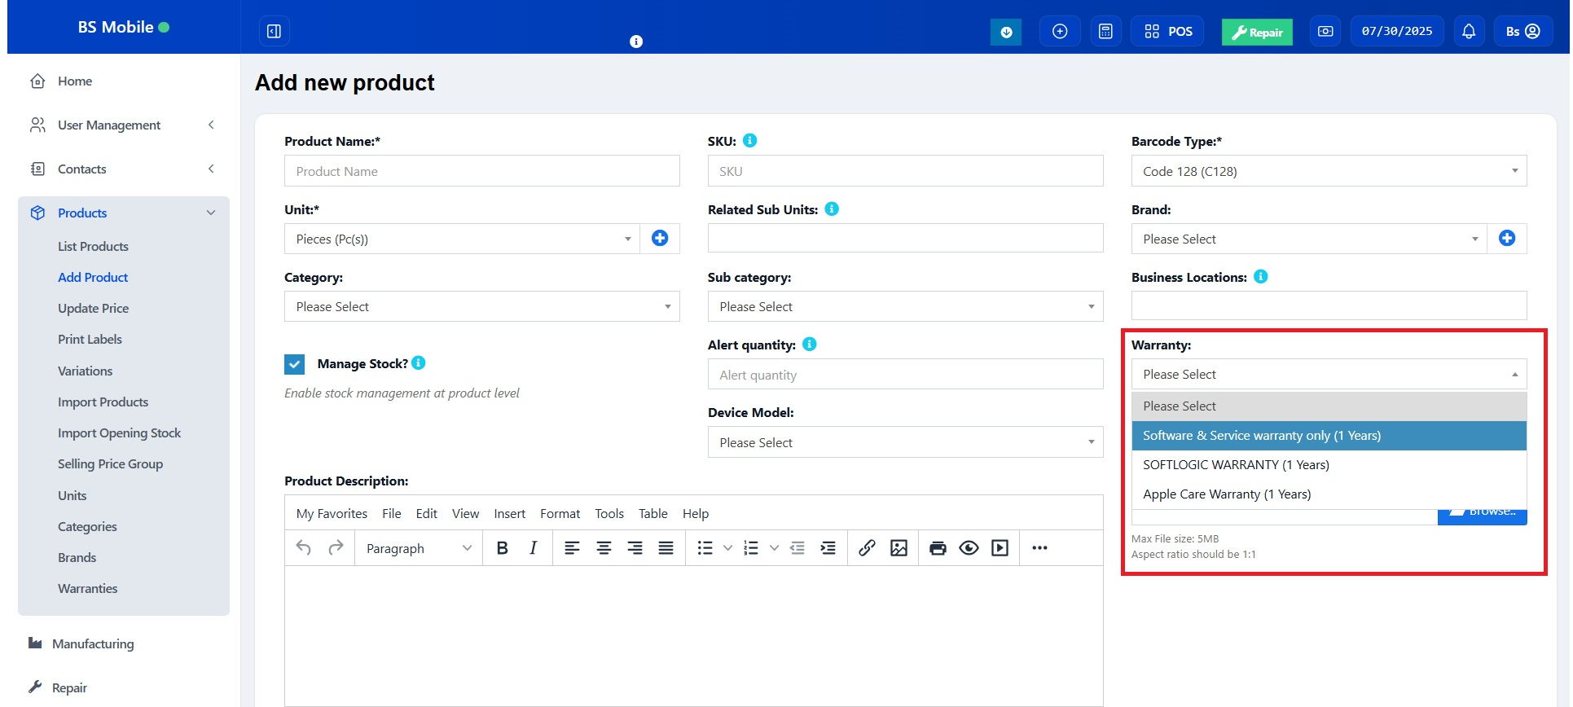Viewport: 1573px width, 707px height.
Task: Click the Bold formatting icon
Action: point(502,548)
